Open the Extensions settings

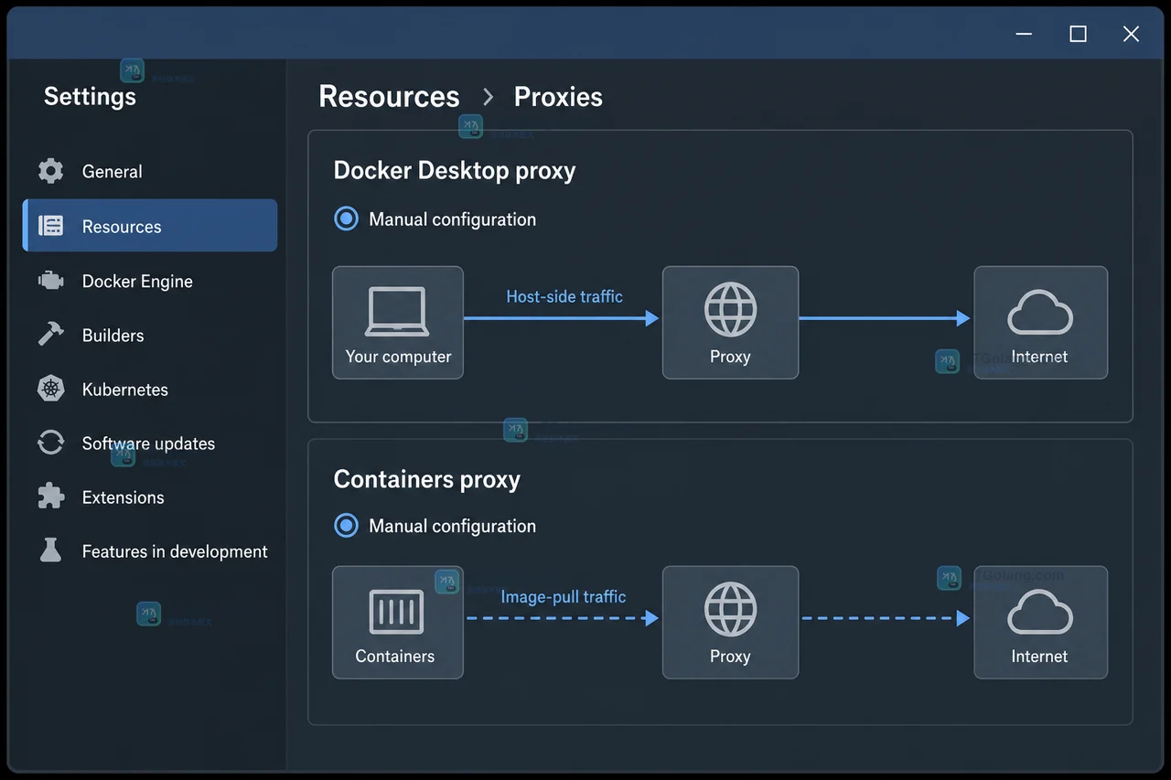(x=150, y=497)
